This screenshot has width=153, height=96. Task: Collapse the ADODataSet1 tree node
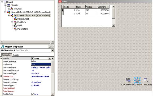[x=9, y=15]
